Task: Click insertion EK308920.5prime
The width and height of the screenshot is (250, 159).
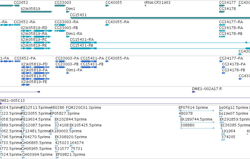Action: [x=71, y=137]
